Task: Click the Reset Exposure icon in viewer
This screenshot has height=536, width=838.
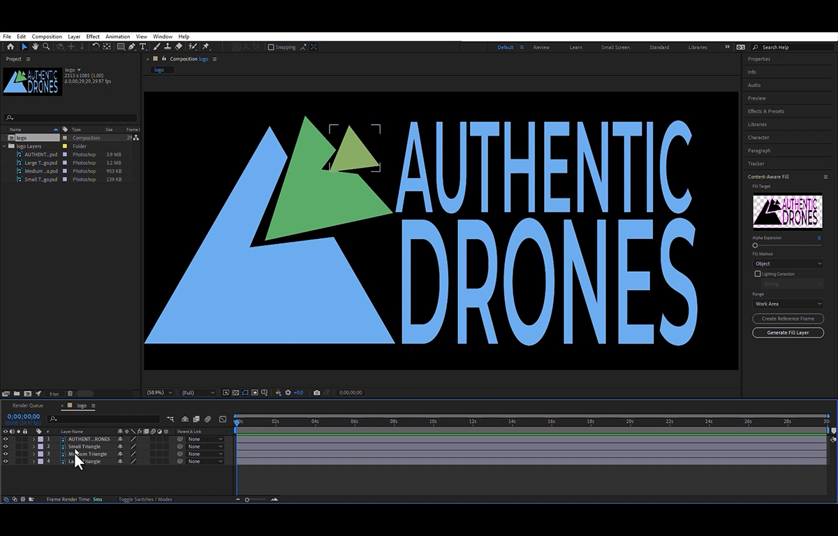Action: [x=288, y=393]
